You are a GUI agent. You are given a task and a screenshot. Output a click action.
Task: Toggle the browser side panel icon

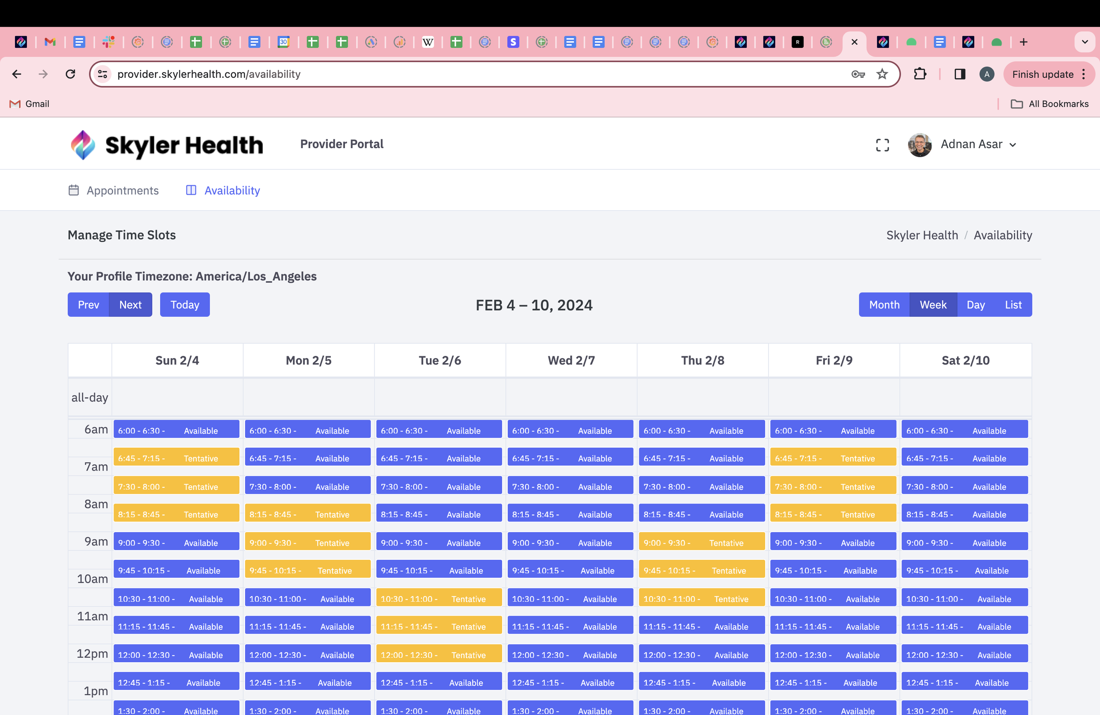tap(960, 74)
